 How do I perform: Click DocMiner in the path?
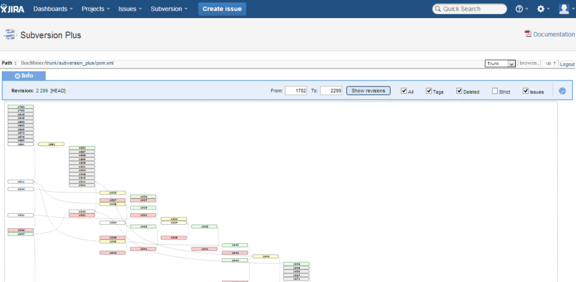coord(33,63)
